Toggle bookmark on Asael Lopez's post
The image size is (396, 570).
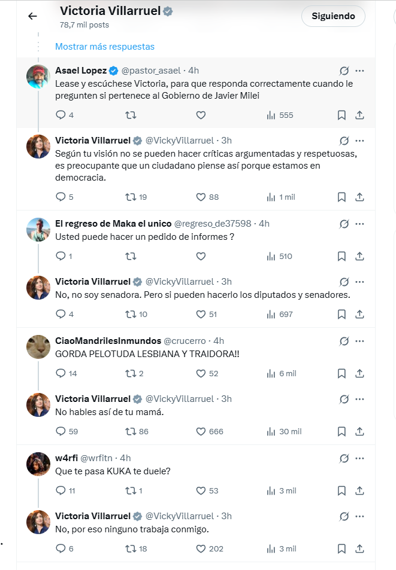pos(341,115)
